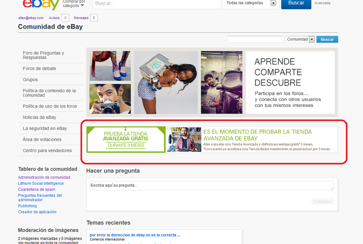Click the community search input field
Screen dimensions: 363x244
tap(255, 39)
